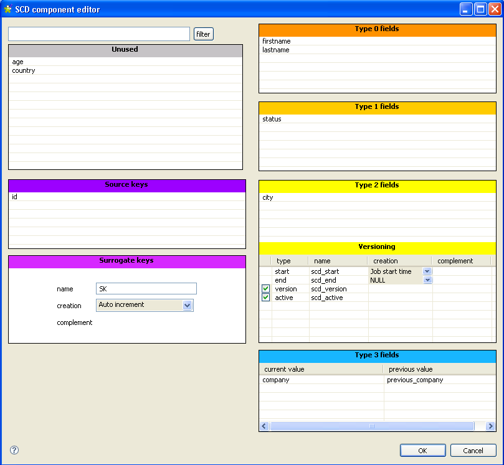The image size is (504, 465).
Task: Uncheck the active row checkbox
Action: click(266, 298)
